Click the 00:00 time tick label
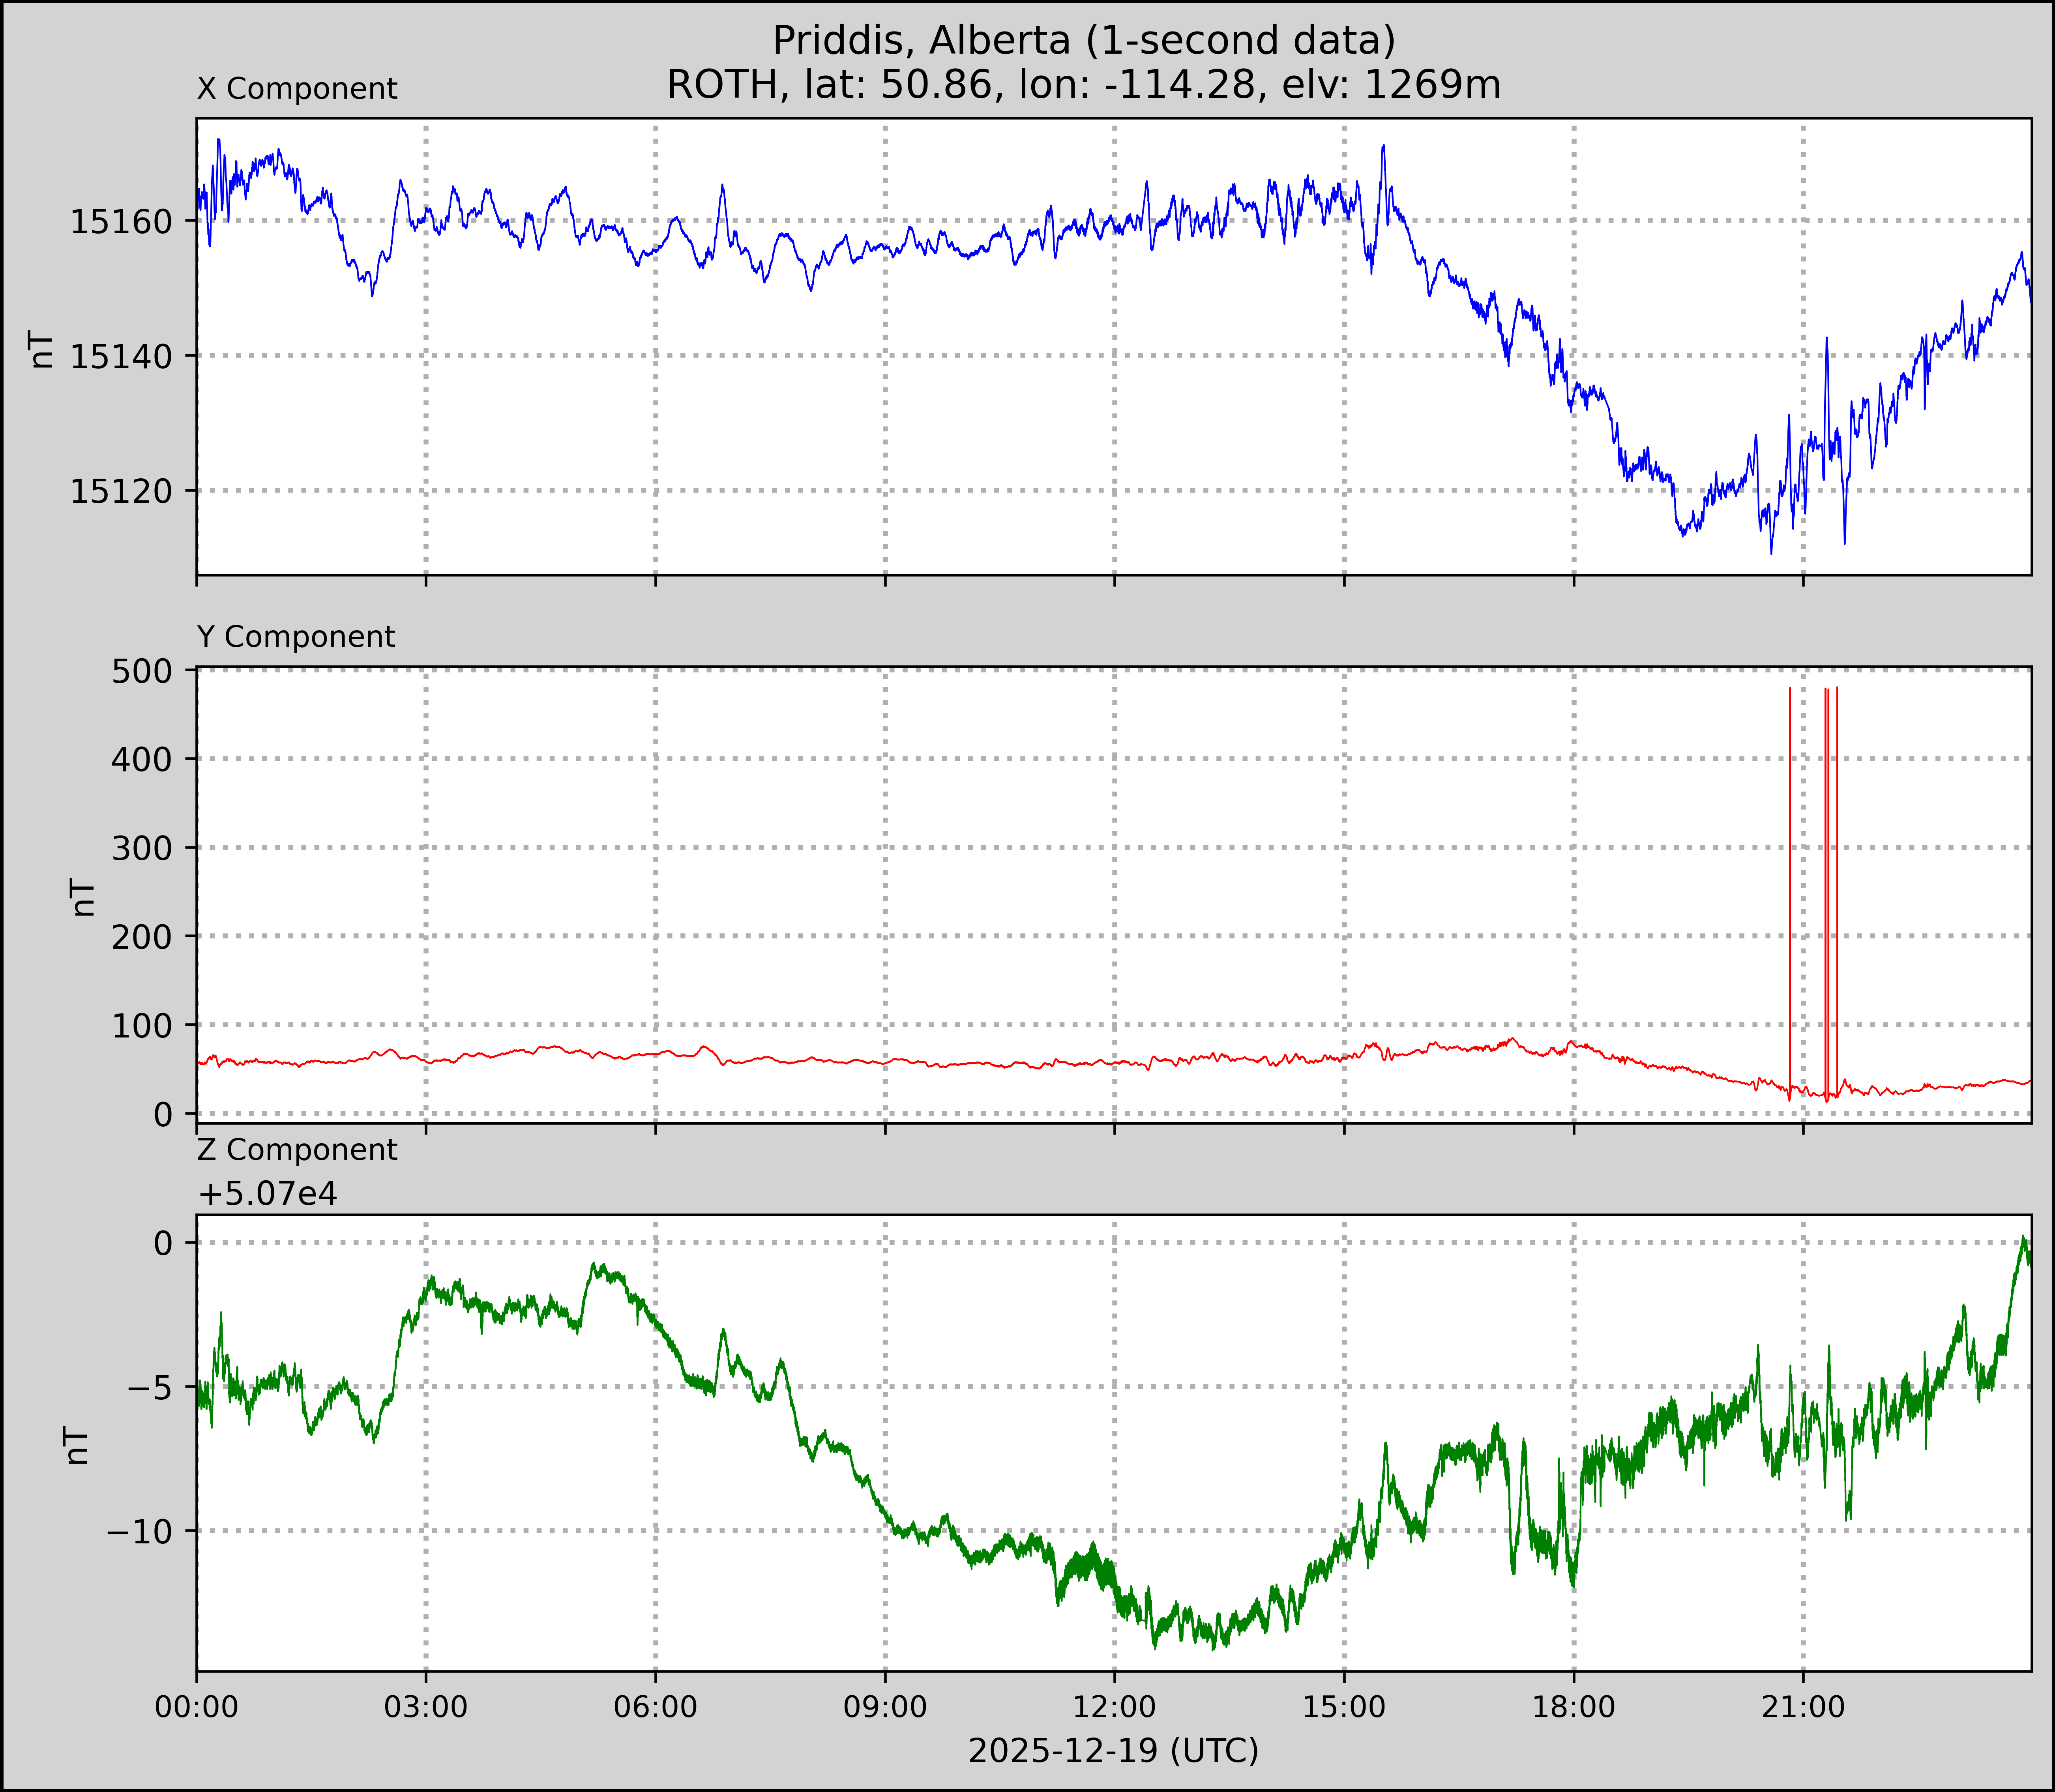This screenshot has height=1792, width=2055. (x=197, y=1707)
